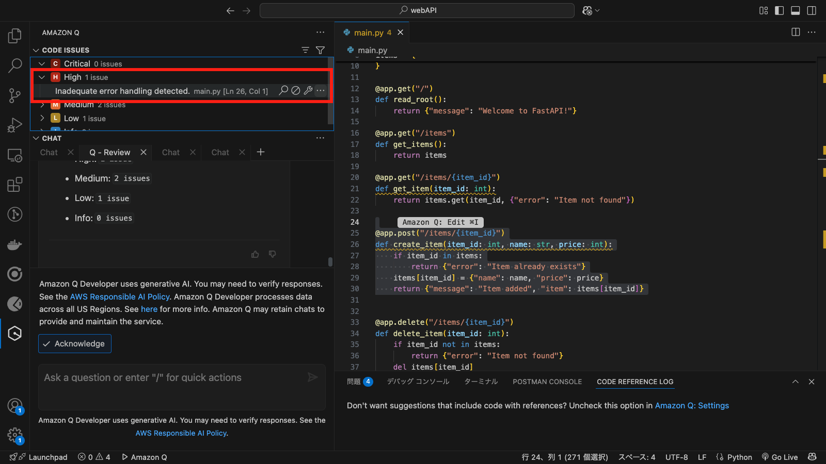This screenshot has width=826, height=464.
Task: Select the Source Control icon
Action: click(15, 95)
